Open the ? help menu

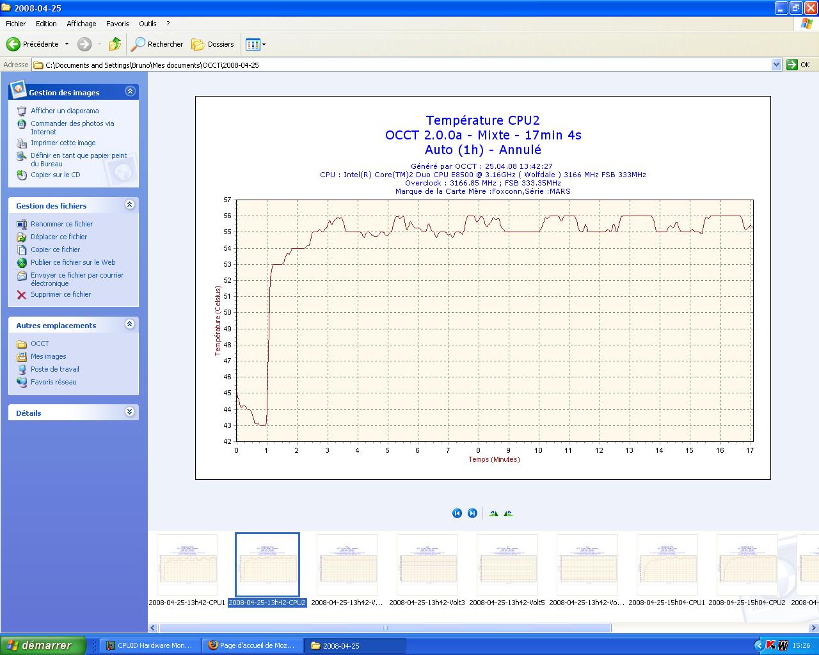click(x=168, y=24)
